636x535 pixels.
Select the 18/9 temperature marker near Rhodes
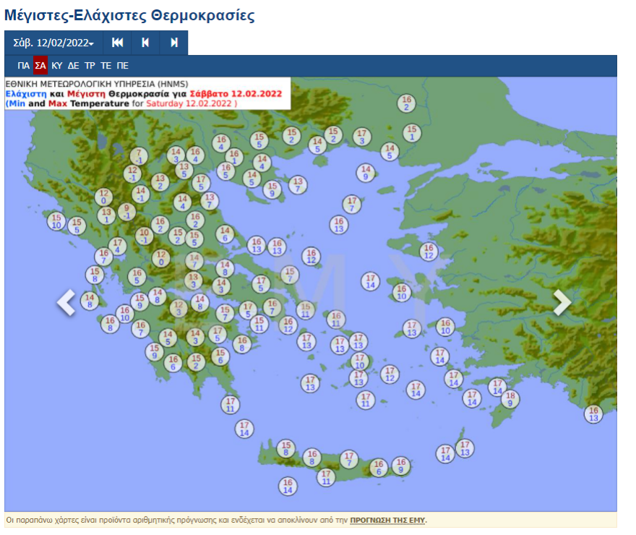tap(510, 399)
